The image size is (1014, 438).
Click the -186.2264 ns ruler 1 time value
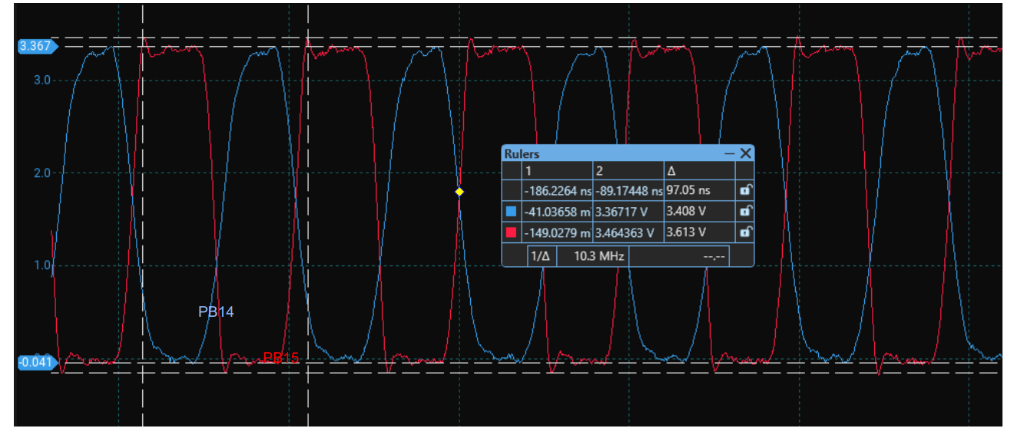[557, 190]
